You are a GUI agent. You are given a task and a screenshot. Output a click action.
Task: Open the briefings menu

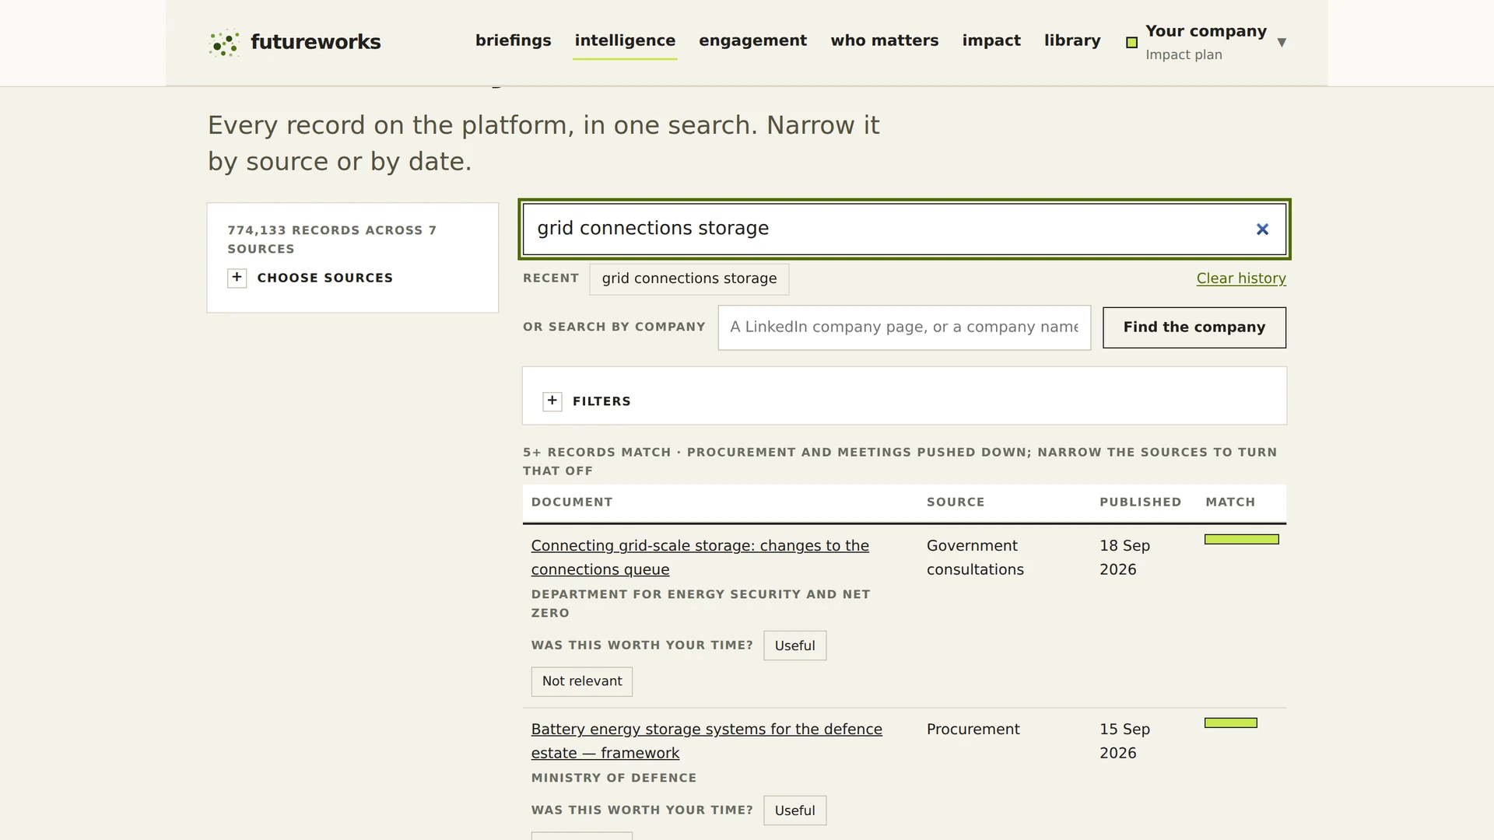point(514,40)
